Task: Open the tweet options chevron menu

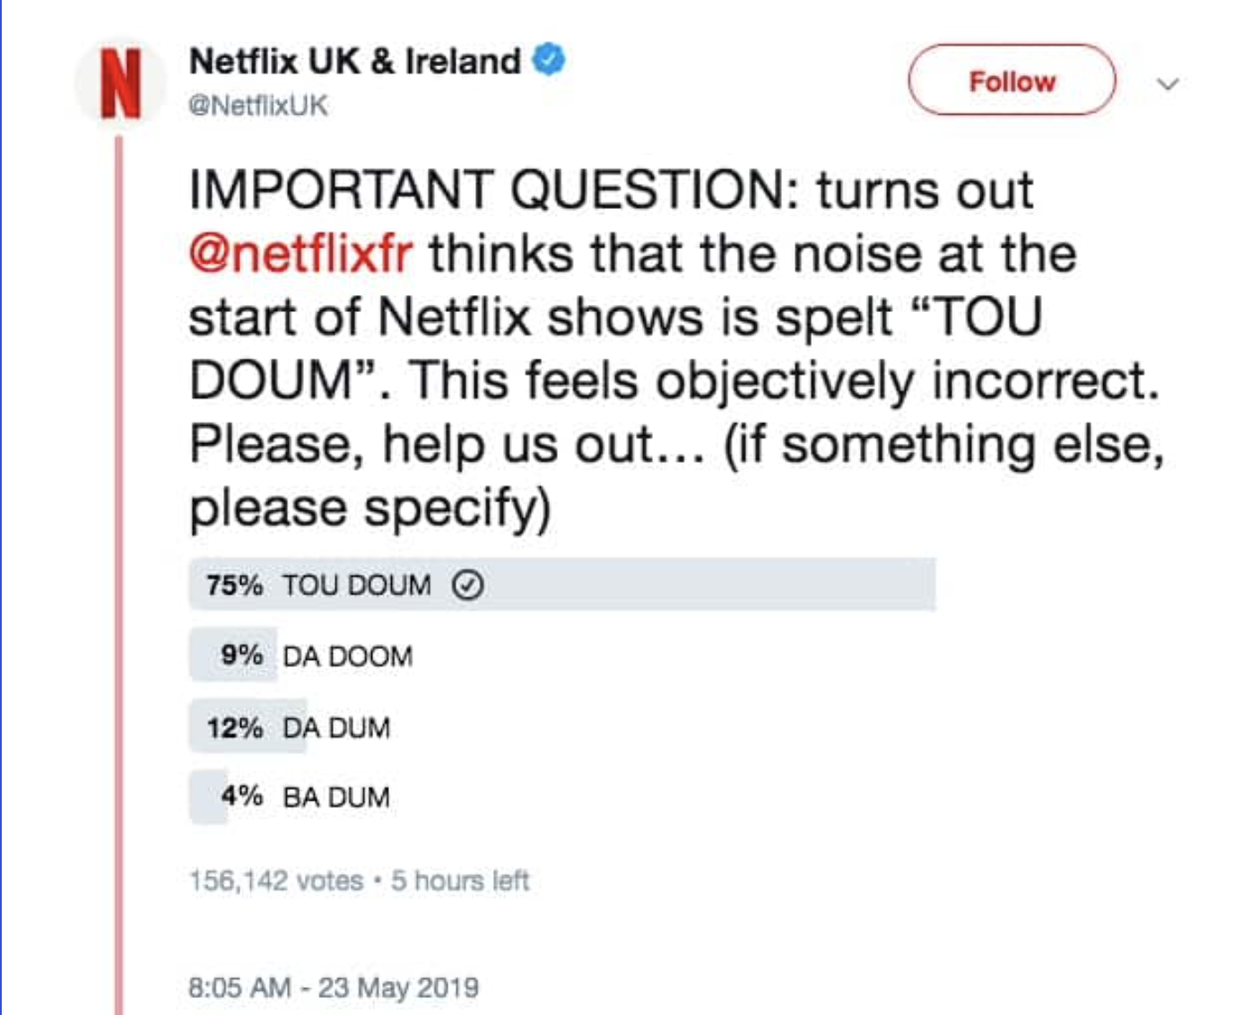Action: pos(1167,84)
